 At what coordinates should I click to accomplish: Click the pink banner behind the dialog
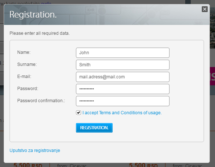point(212,76)
